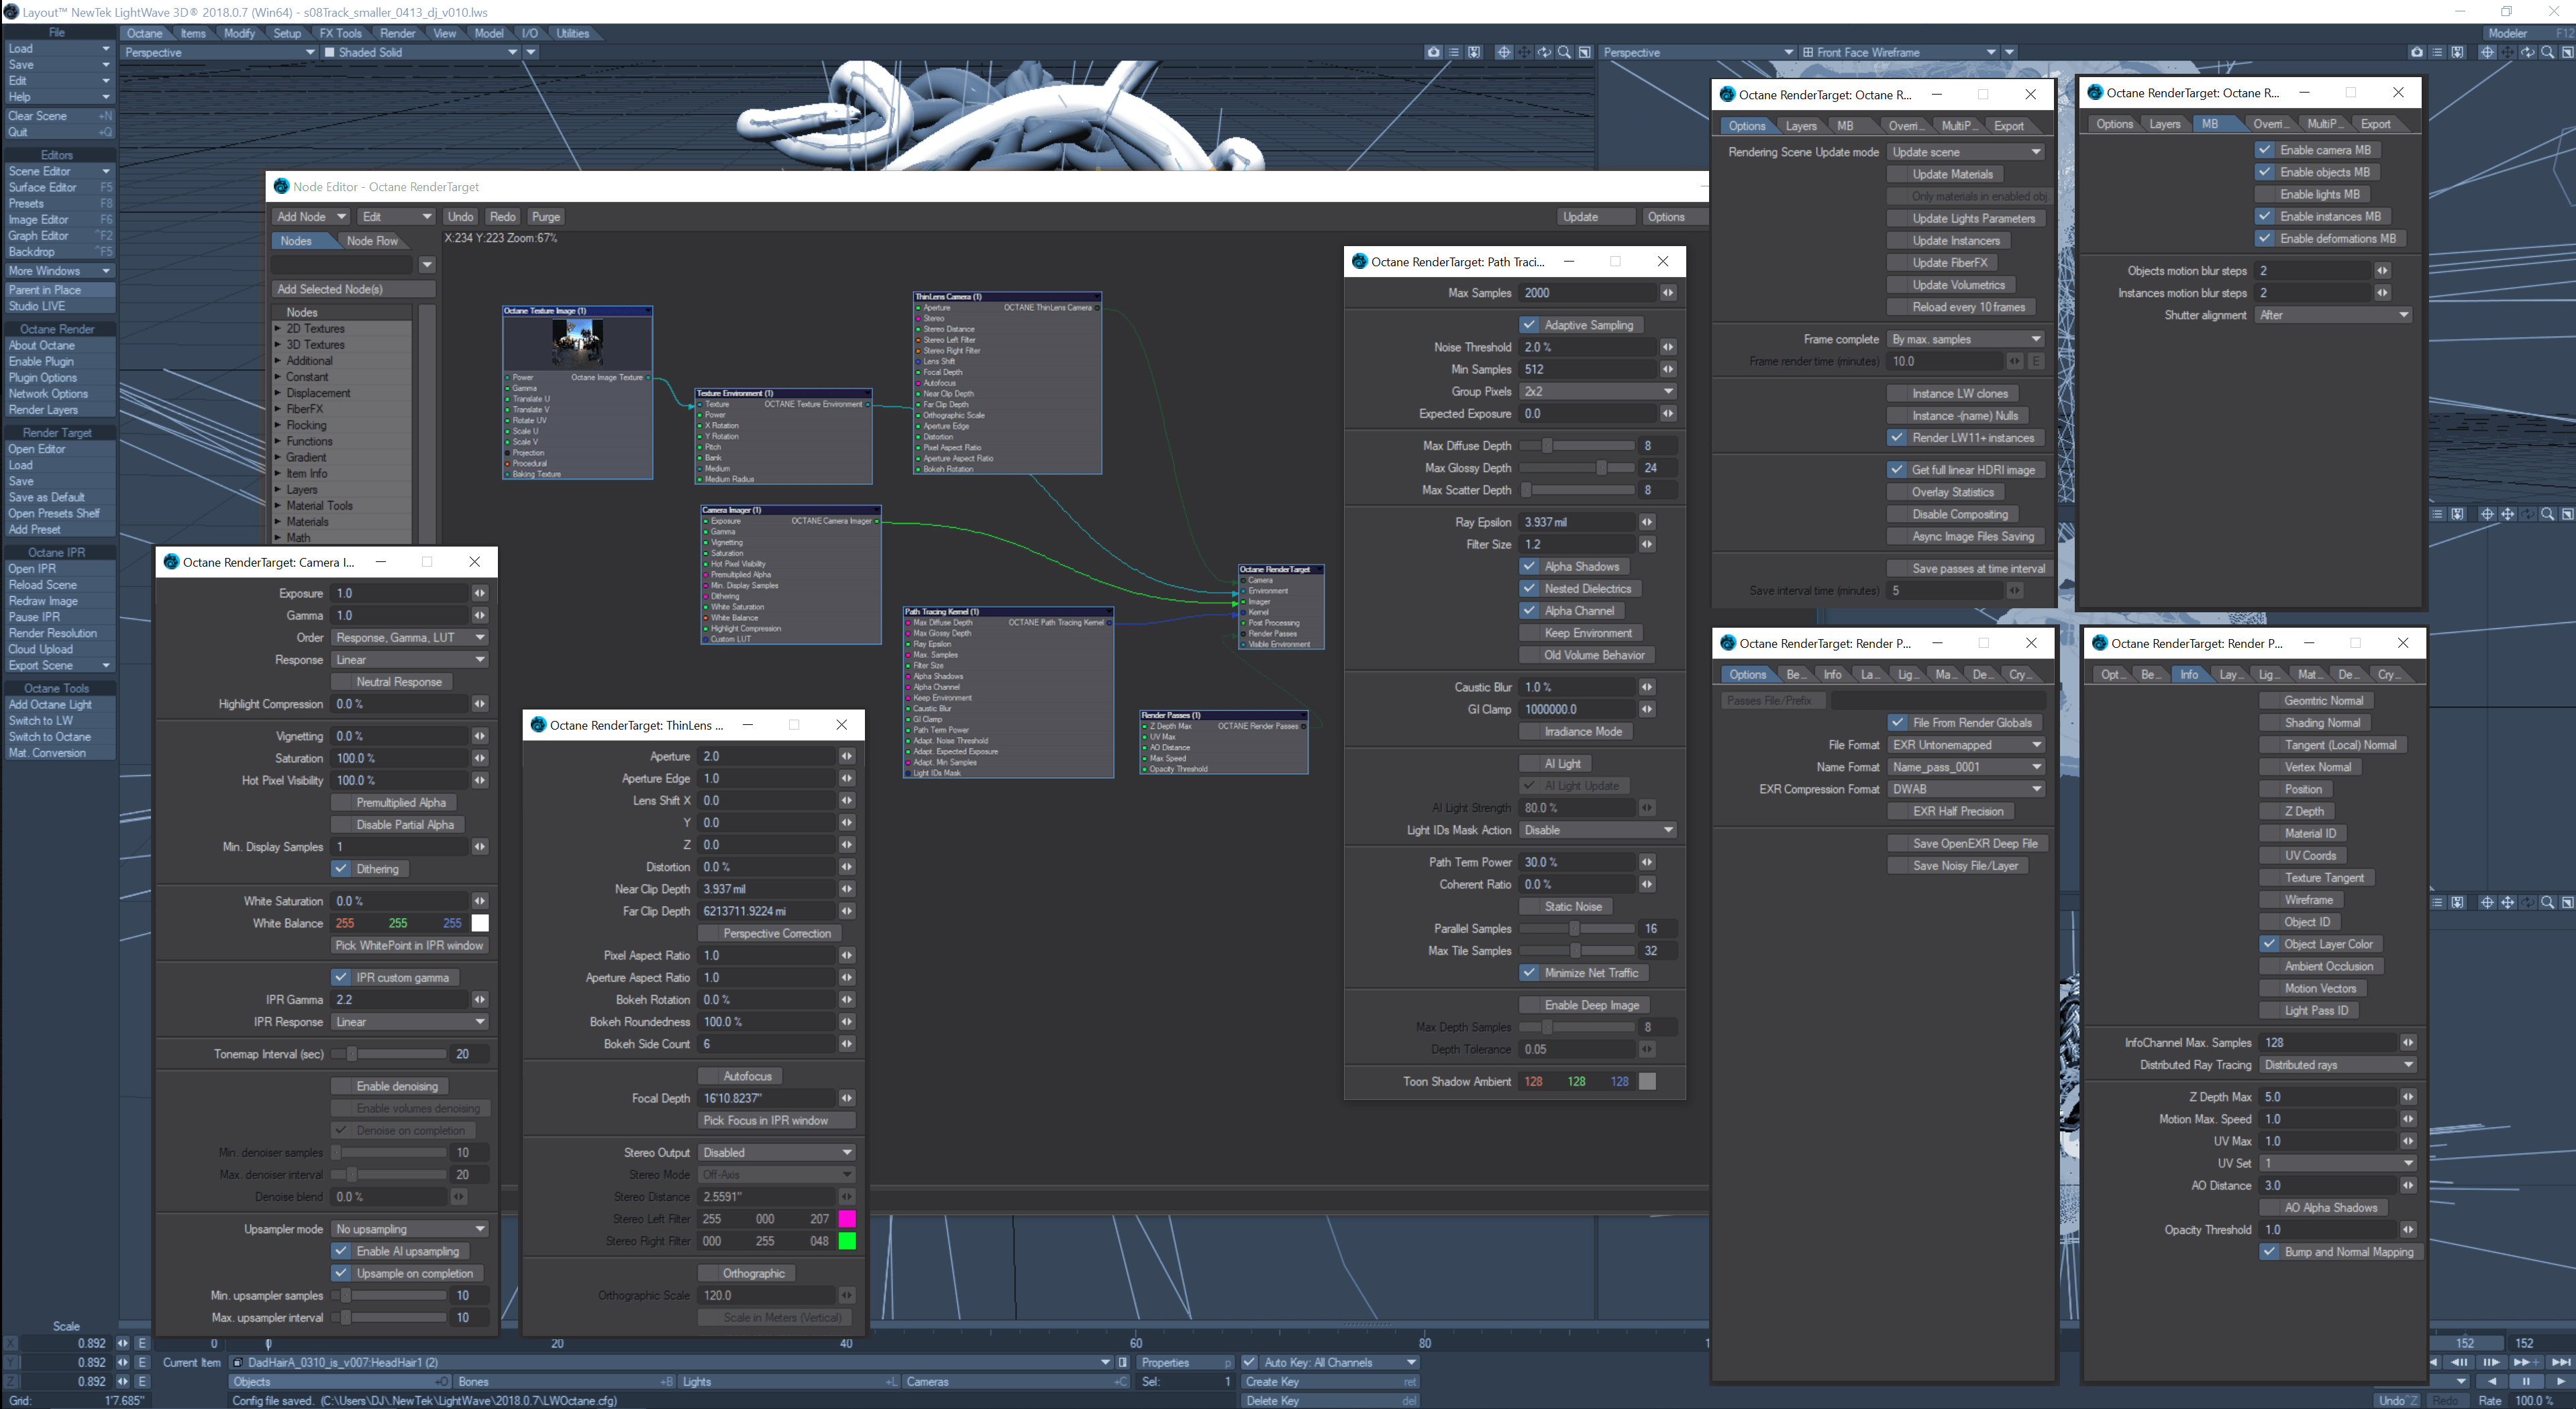
Task: Open the Render menu in top menu bar
Action: (x=397, y=33)
